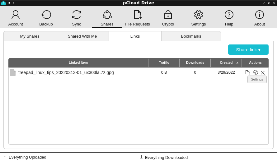Image resolution: width=277 pixels, height=162 pixels.
Task: Select treepad_linux_tips file name
Action: point(66,72)
